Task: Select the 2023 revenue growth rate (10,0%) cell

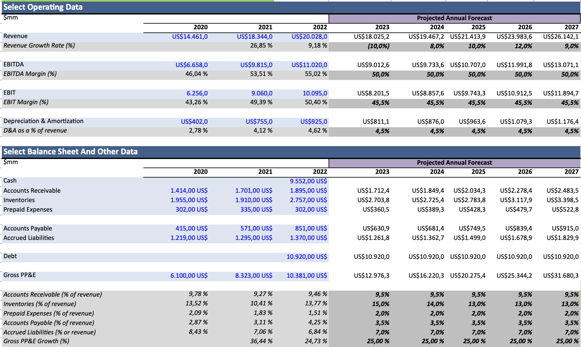Action: [378, 46]
